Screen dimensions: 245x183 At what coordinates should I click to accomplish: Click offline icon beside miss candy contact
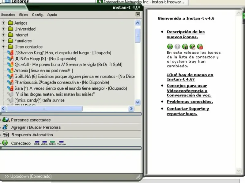[x=10, y=100]
